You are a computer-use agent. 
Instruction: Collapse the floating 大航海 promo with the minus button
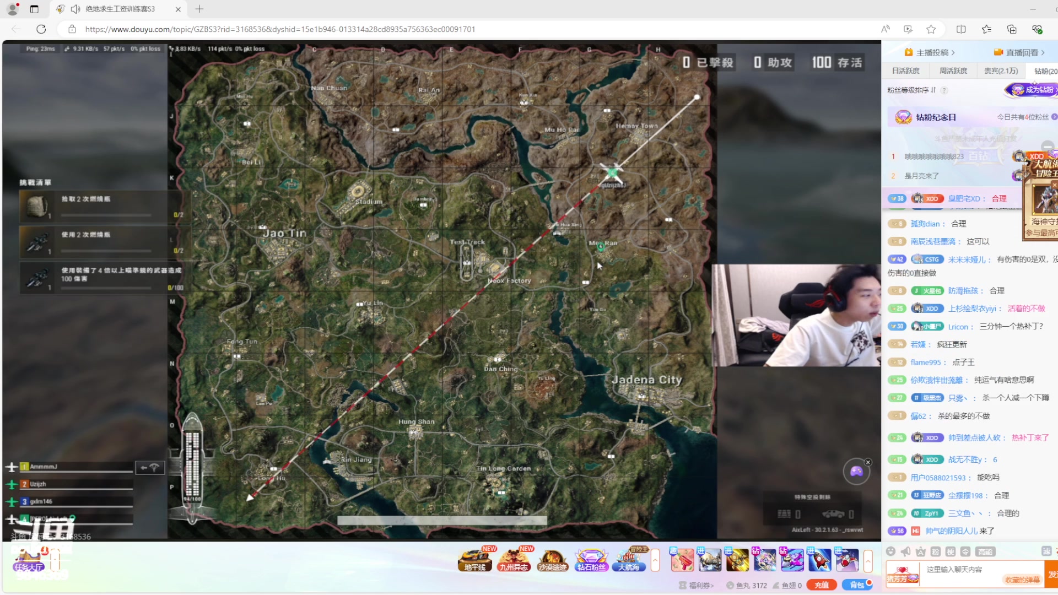pyautogui.click(x=1048, y=147)
